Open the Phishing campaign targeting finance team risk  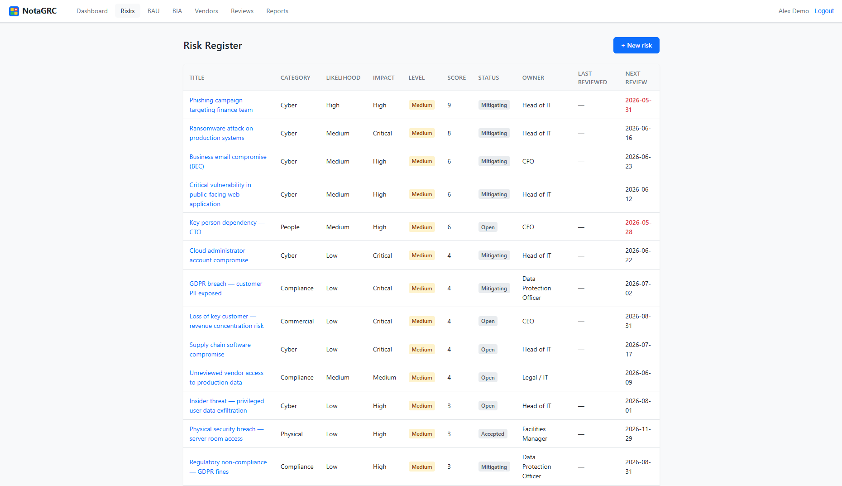221,105
